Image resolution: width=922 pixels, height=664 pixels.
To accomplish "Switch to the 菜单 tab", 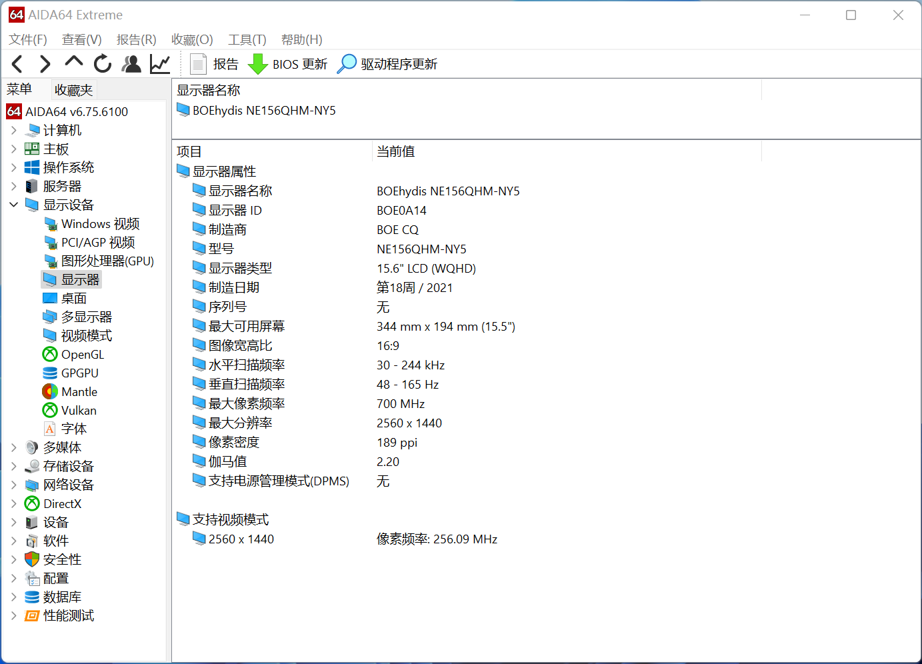I will click(19, 89).
